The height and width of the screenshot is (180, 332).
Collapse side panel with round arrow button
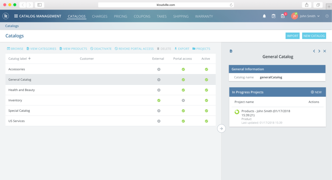[x=221, y=129]
